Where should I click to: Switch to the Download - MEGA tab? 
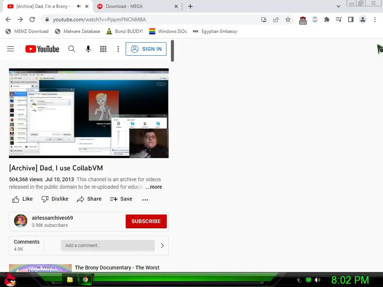[138, 6]
